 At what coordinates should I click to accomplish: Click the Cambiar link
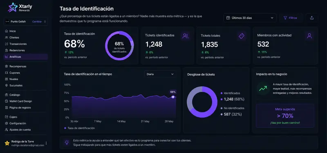tap(37, 22)
